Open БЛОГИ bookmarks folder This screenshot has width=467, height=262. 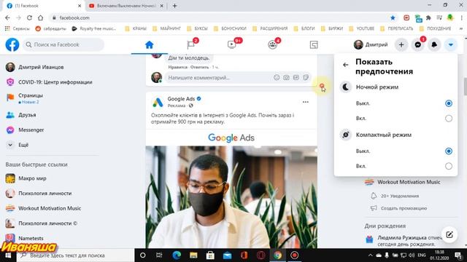click(304, 28)
